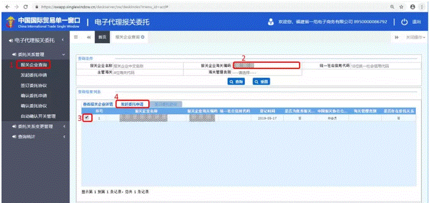
Task: Tick the checkbox for result row 1
Action: point(87,117)
